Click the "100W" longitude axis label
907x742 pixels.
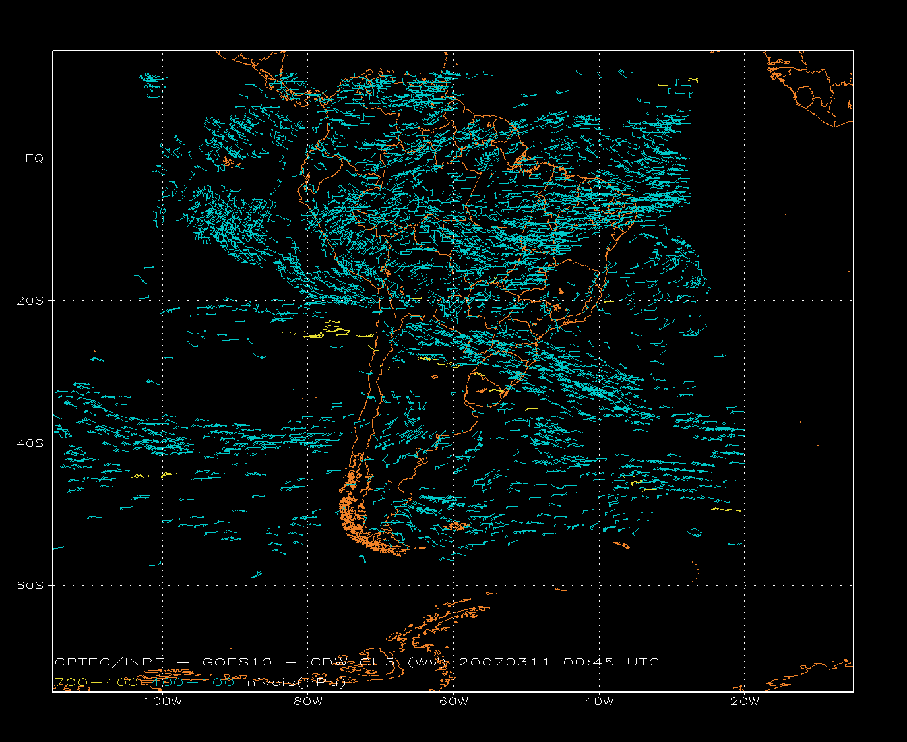point(163,701)
